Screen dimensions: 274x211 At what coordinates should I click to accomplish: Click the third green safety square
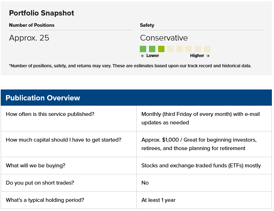point(161,49)
